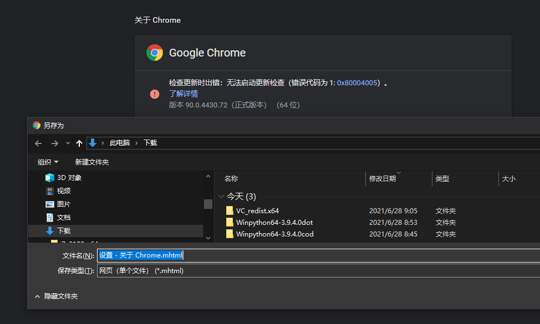Screen dimensions: 540x324
Task: Collapse the 今天 (3) group
Action: [x=222, y=197]
